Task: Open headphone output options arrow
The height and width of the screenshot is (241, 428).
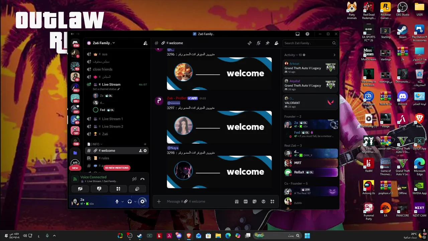Action: pyautogui.click(x=135, y=202)
